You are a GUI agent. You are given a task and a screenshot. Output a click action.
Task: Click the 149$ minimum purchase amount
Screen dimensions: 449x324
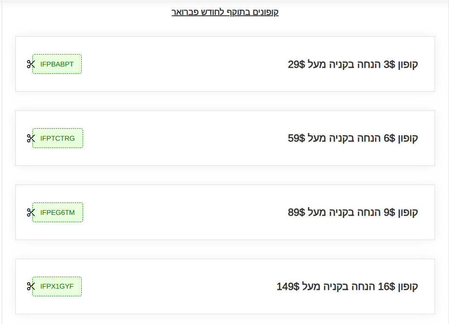click(288, 286)
